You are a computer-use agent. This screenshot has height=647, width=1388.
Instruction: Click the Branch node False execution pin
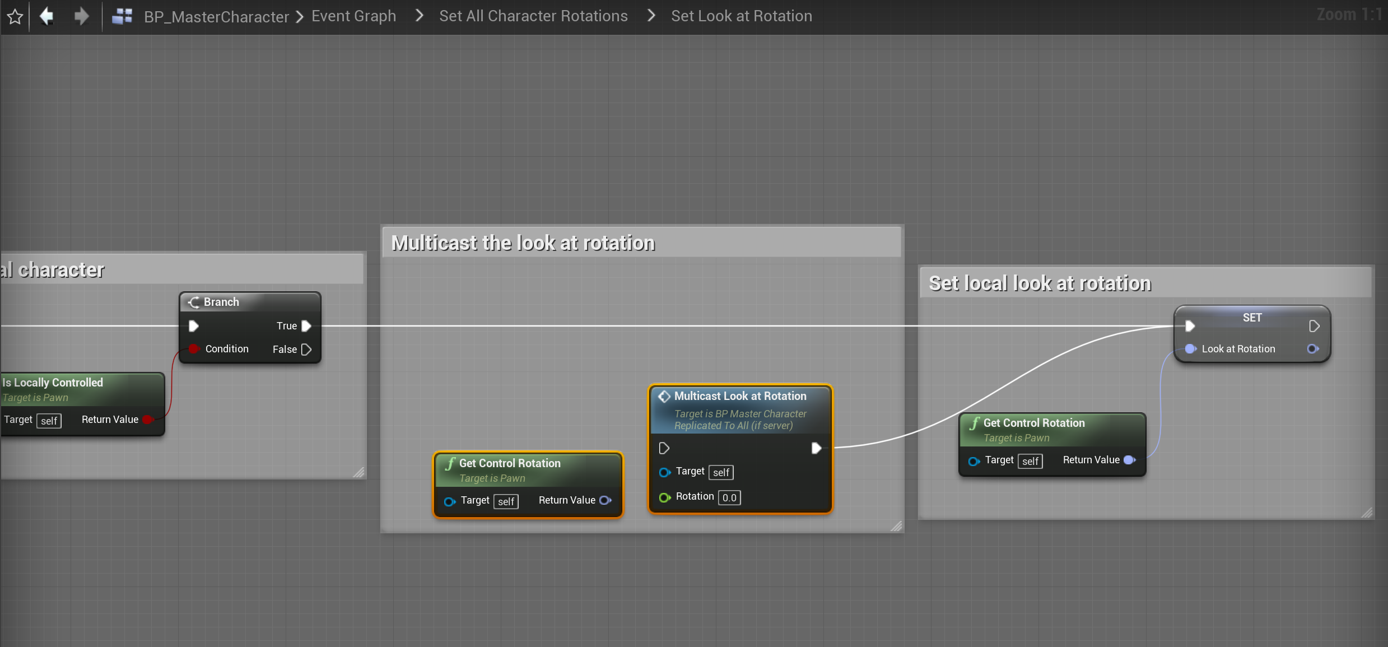tap(306, 350)
